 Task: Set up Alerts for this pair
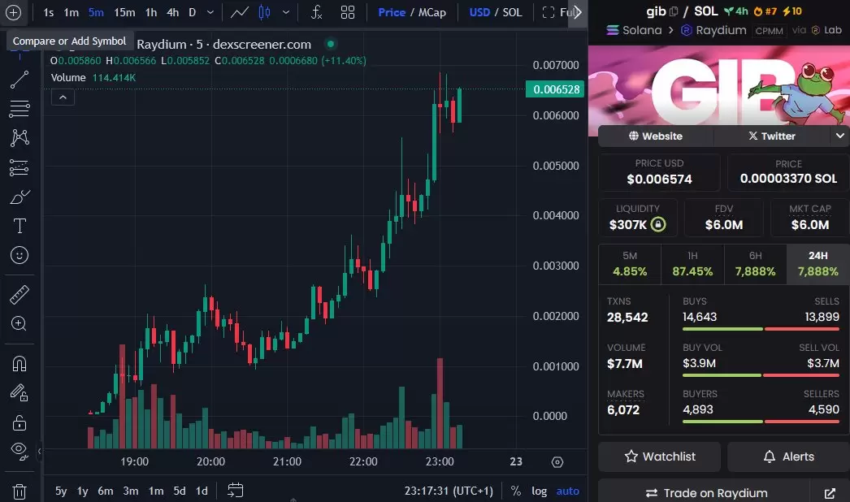click(x=789, y=457)
